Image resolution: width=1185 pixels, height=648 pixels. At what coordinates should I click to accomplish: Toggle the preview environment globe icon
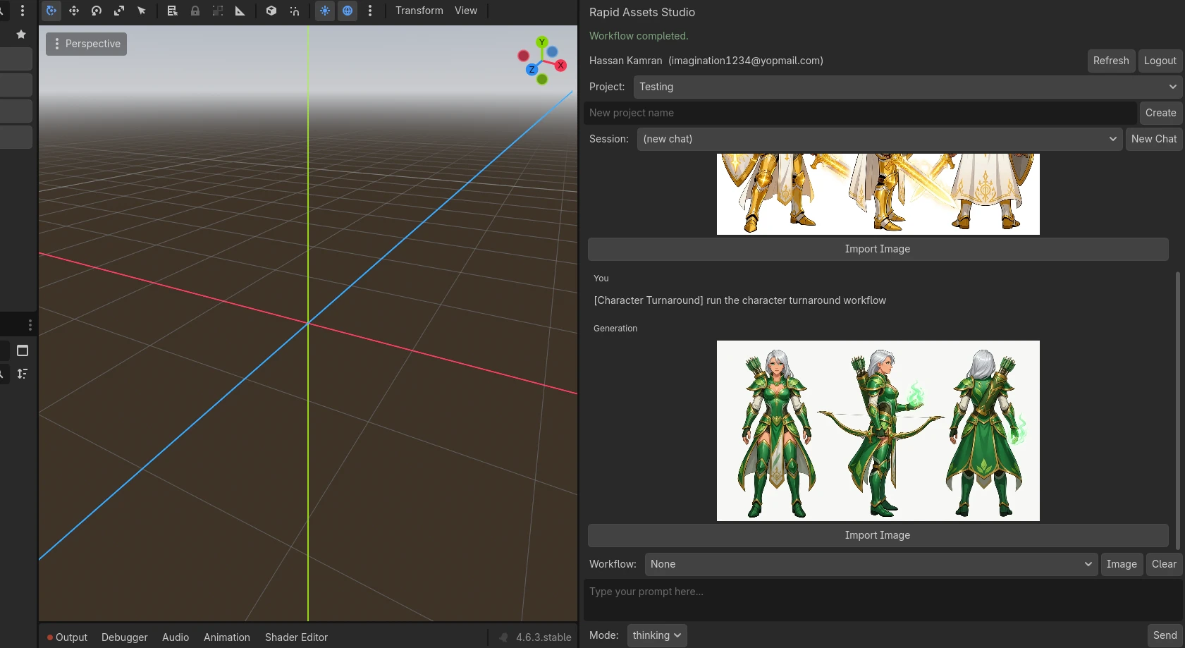click(x=348, y=11)
